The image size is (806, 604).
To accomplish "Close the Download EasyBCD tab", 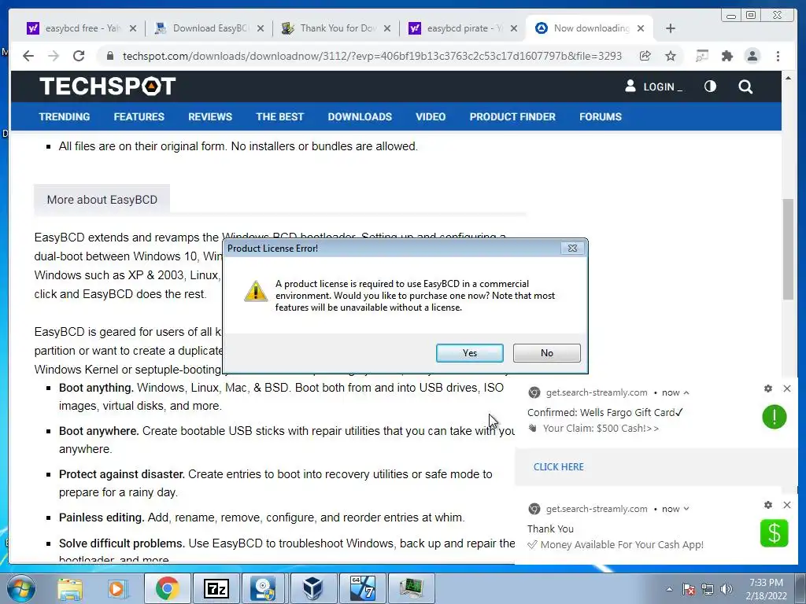I will click(x=261, y=28).
